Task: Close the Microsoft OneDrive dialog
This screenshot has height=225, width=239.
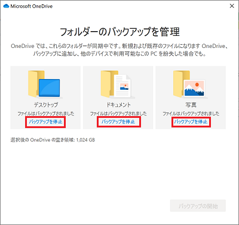Action: 232,6
